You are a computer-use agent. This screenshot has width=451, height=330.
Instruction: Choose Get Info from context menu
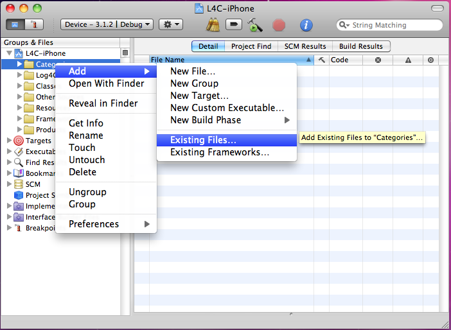[106, 123]
